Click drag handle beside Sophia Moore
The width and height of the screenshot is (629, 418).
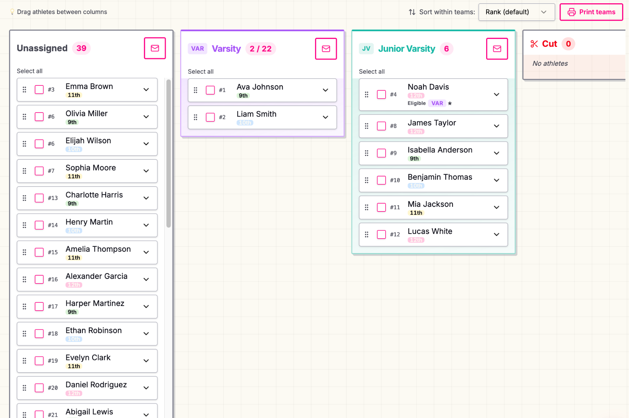tap(24, 171)
